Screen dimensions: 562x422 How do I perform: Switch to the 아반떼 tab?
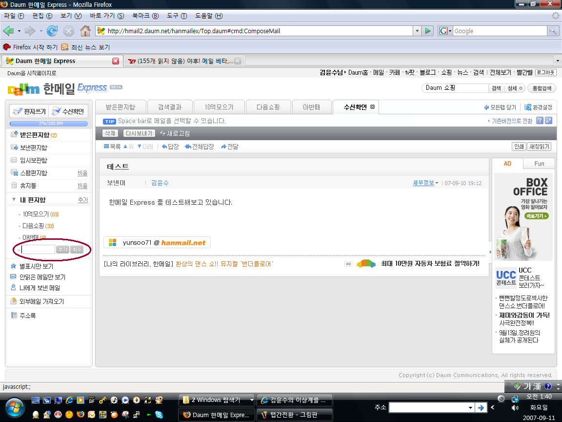tap(311, 107)
